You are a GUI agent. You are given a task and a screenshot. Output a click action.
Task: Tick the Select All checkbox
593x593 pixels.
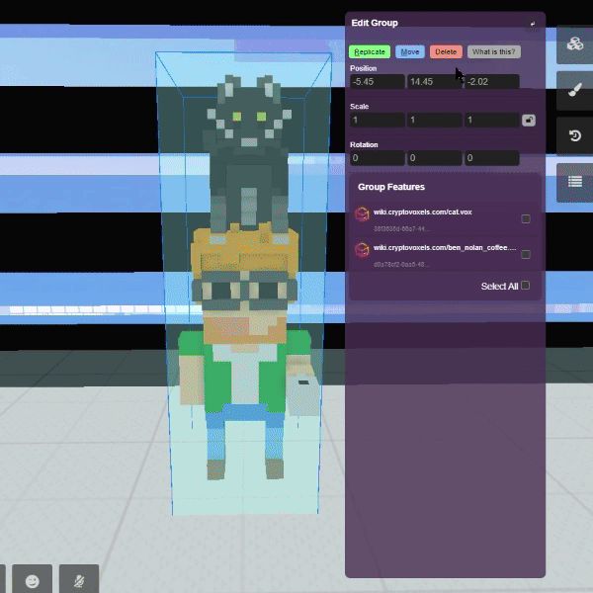click(x=526, y=286)
